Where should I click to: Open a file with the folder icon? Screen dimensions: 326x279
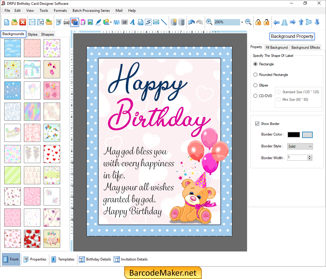tap(14, 22)
